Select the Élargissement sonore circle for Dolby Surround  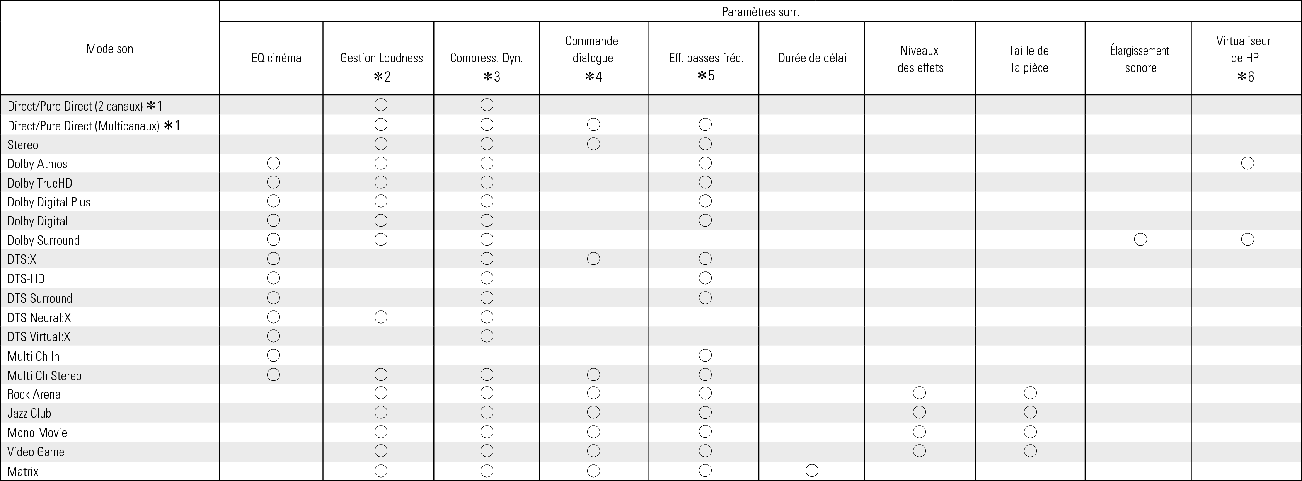coord(1140,239)
